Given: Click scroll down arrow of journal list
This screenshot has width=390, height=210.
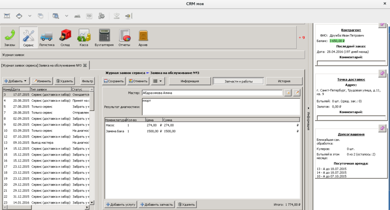Looking at the screenshot, I should [92, 202].
